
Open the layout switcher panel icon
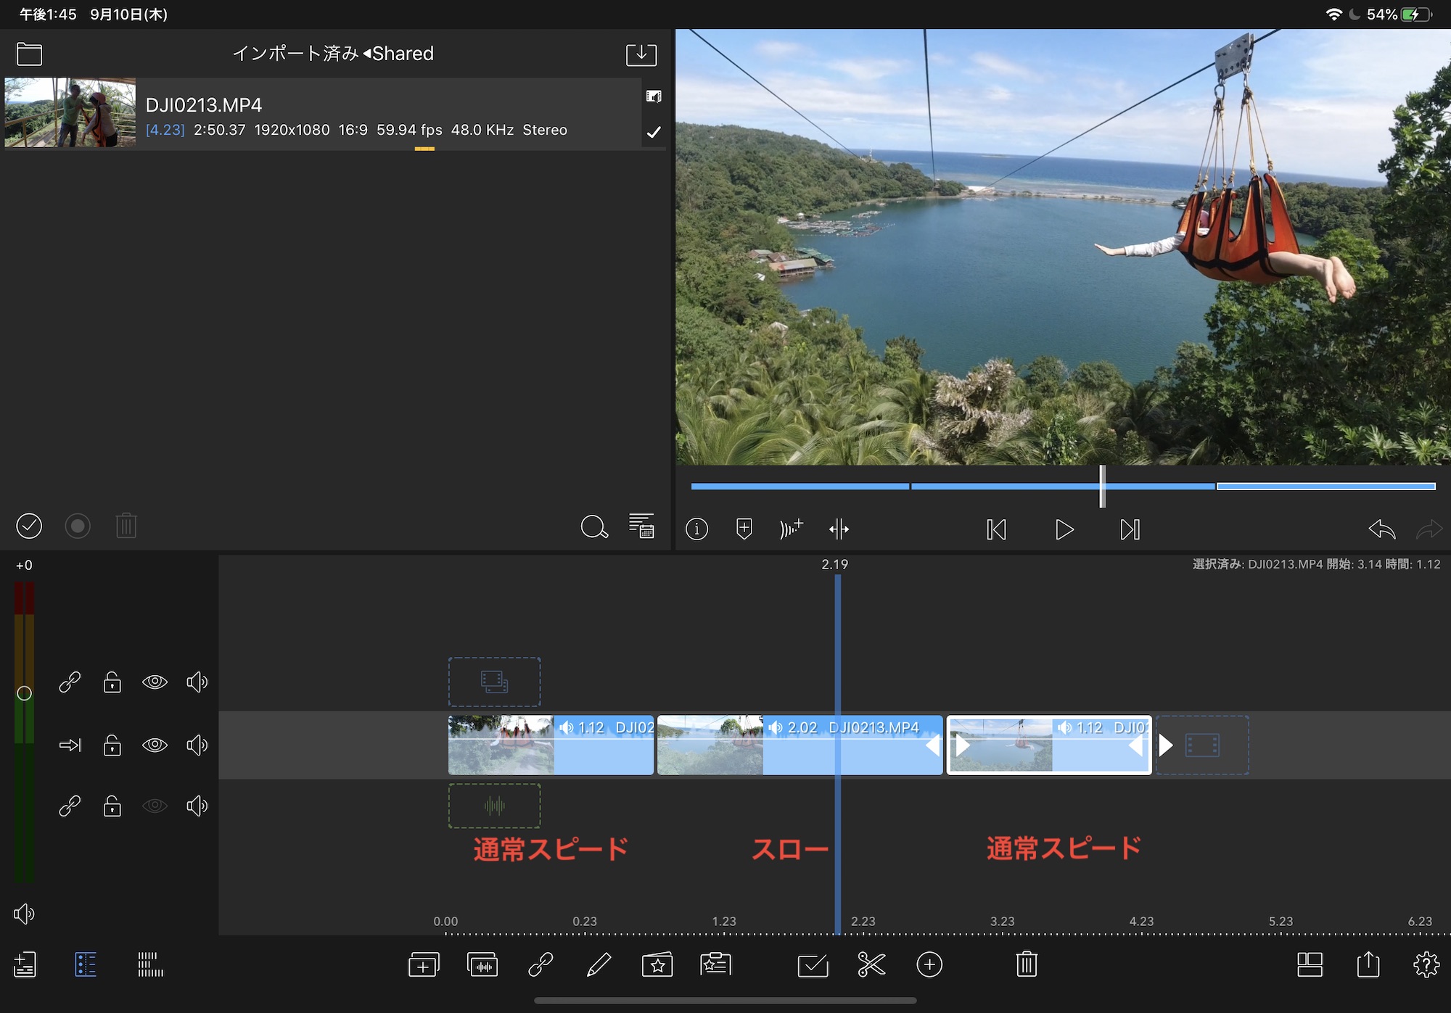(x=1310, y=965)
